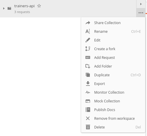Choose Remove from workspace
The image size is (147, 136).
tap(113, 119)
